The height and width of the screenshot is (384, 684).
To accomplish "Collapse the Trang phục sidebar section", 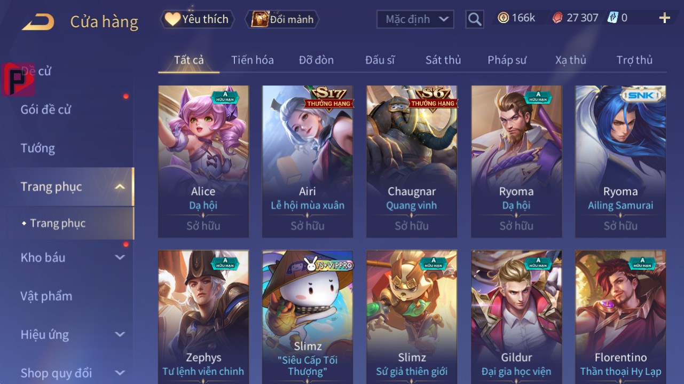I will tap(120, 186).
